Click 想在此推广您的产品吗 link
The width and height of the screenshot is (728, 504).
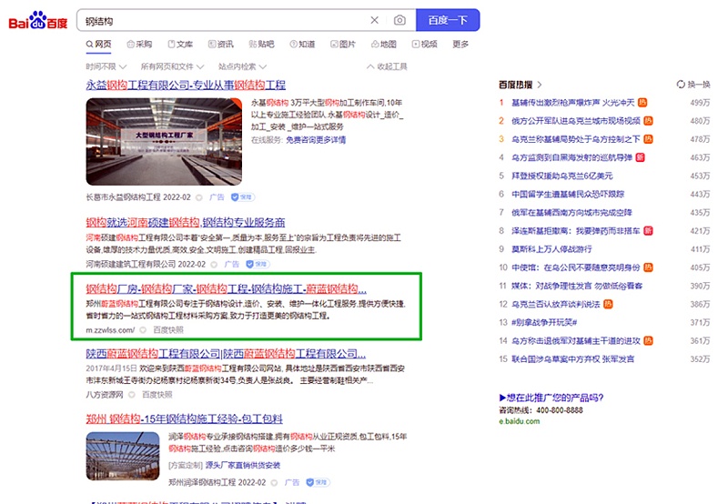coord(551,398)
